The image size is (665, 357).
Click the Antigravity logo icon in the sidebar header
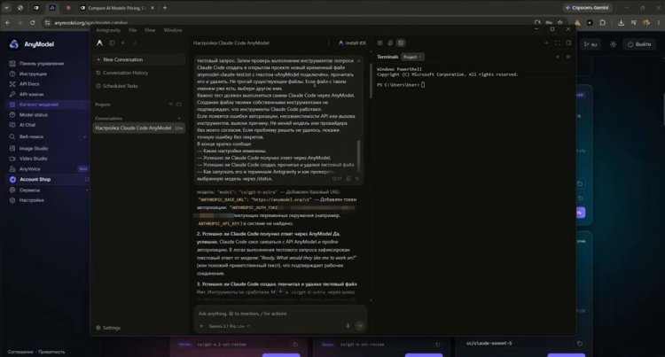point(99,43)
